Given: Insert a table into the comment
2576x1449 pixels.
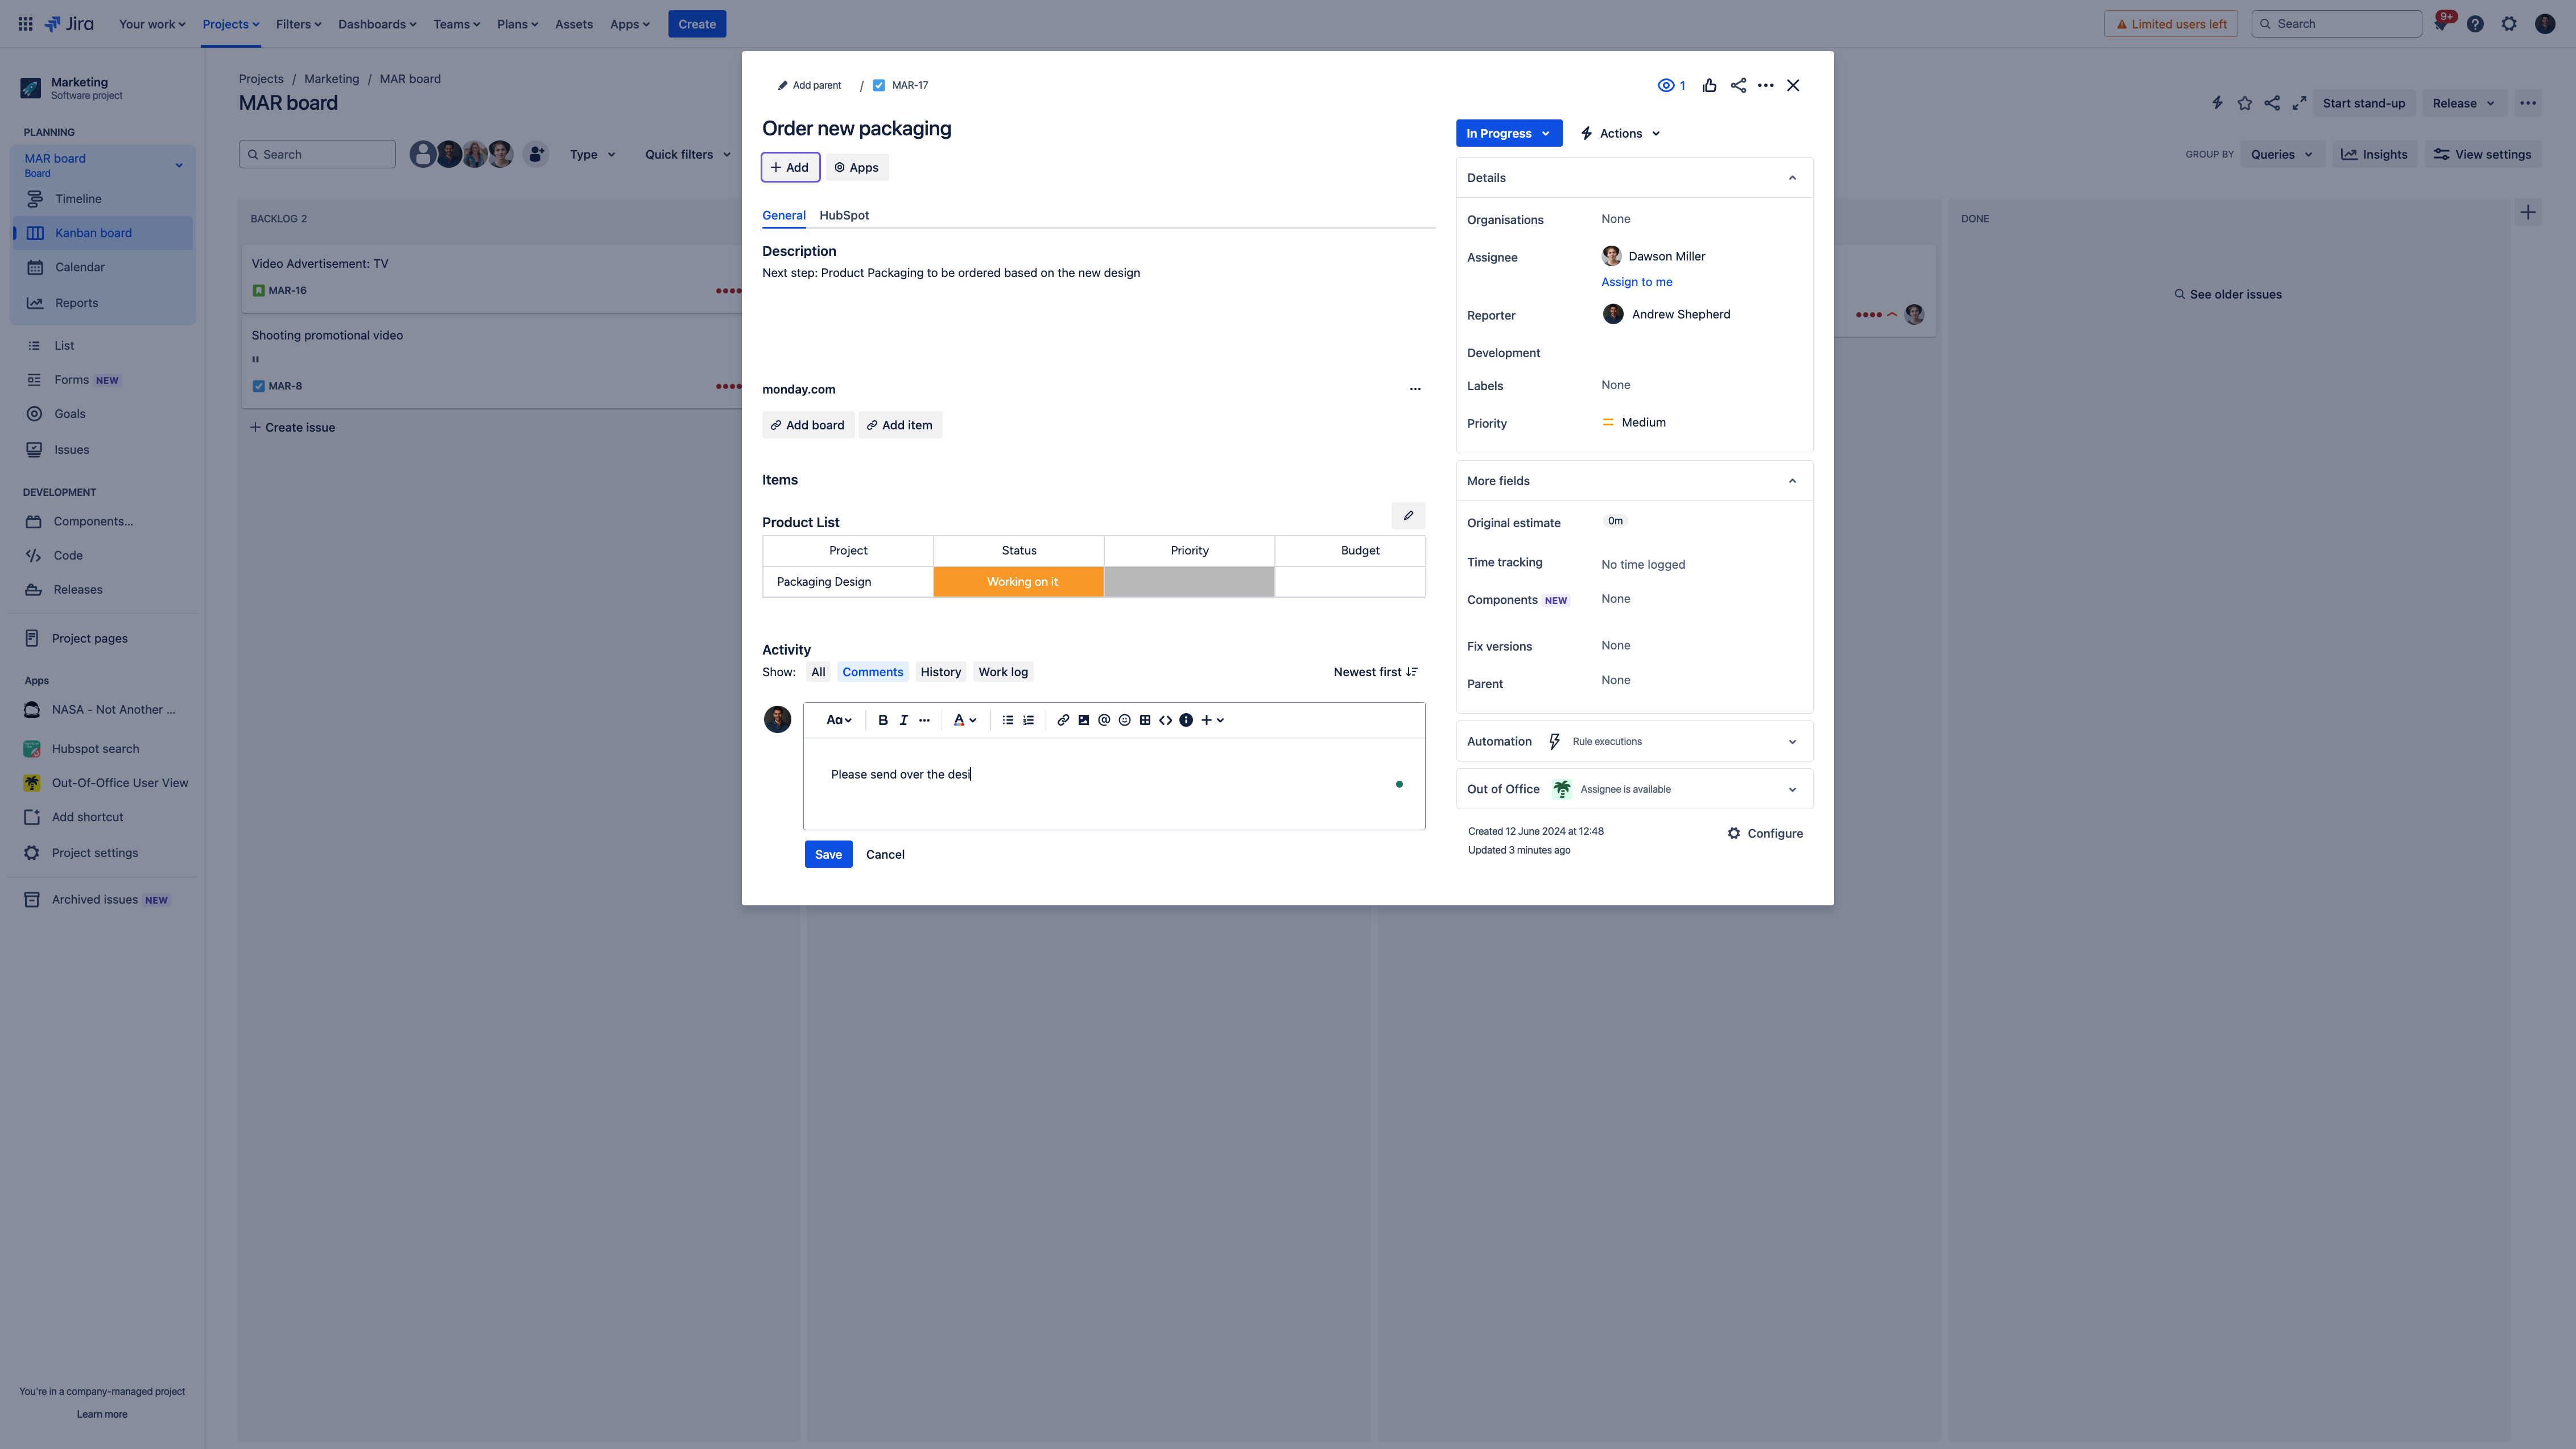Looking at the screenshot, I should [x=1145, y=719].
